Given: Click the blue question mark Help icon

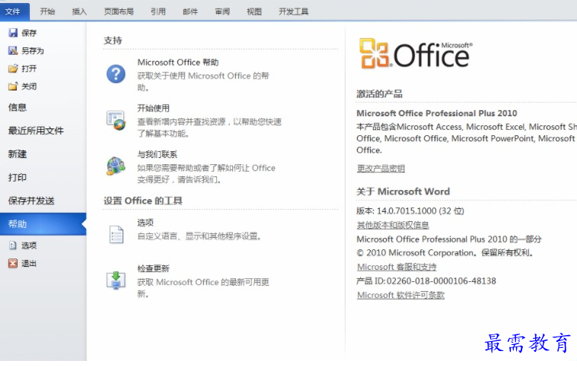Looking at the screenshot, I should coord(116,74).
